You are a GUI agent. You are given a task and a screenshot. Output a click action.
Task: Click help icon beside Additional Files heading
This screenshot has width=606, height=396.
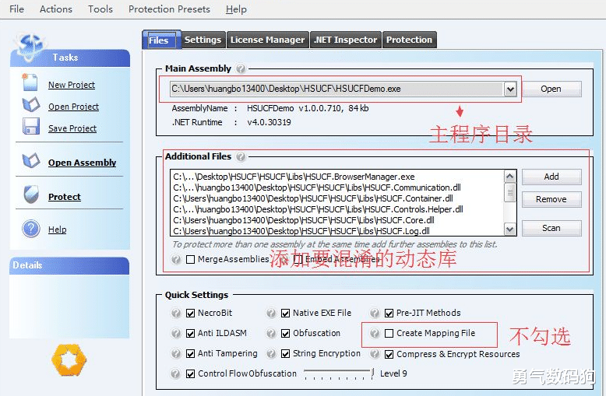click(241, 156)
